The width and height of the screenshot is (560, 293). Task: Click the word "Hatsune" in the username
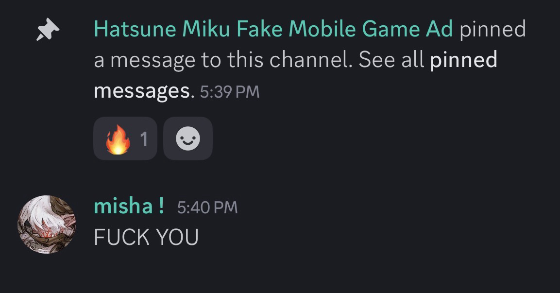[135, 29]
